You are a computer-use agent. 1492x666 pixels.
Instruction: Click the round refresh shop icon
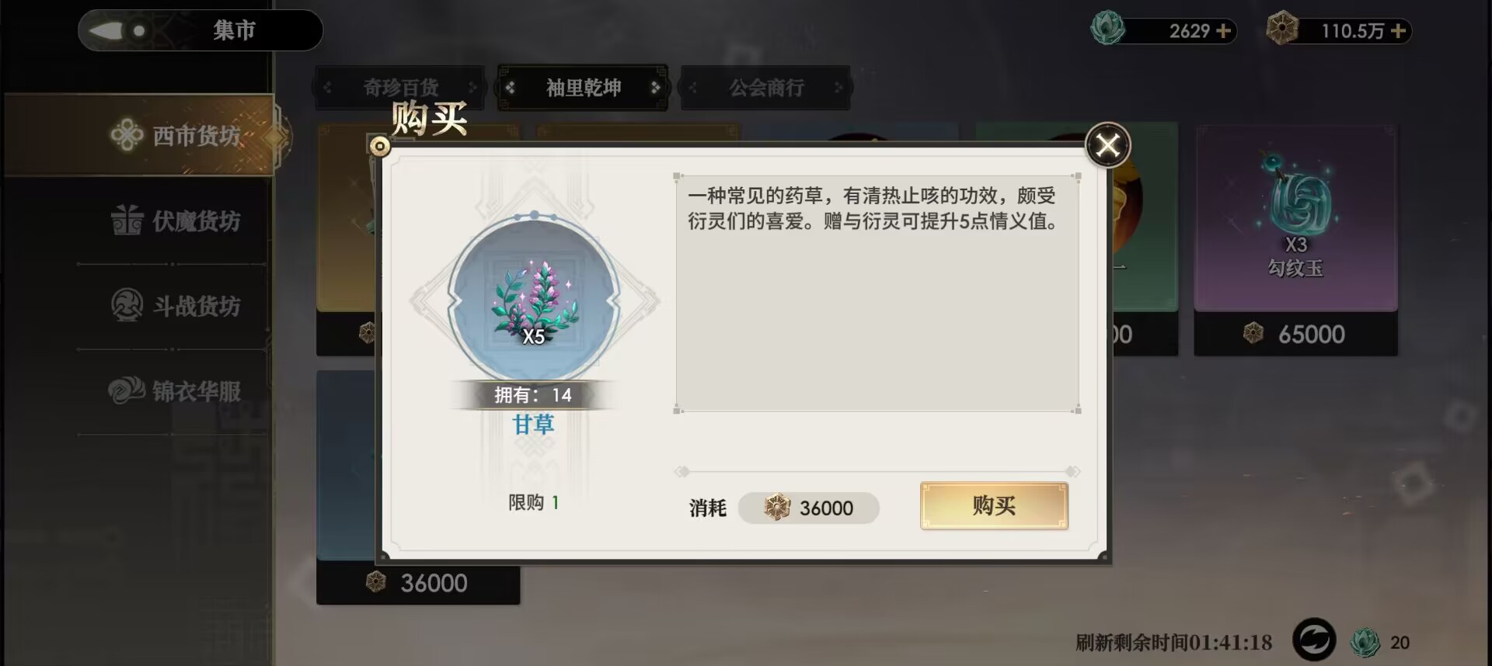(1314, 640)
